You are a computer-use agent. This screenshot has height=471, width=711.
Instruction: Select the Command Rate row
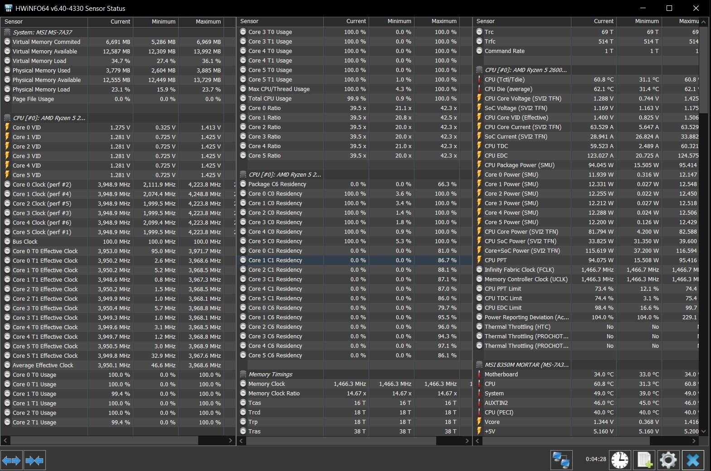coord(586,51)
